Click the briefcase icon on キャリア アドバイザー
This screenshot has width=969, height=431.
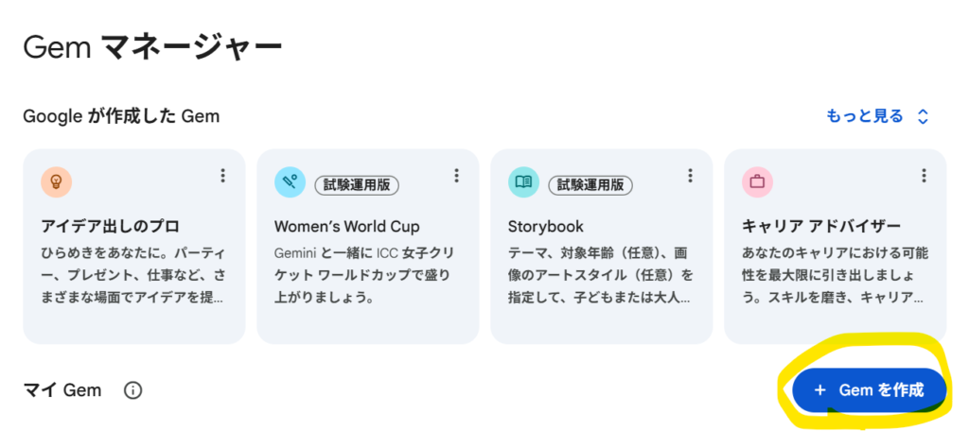point(757,181)
